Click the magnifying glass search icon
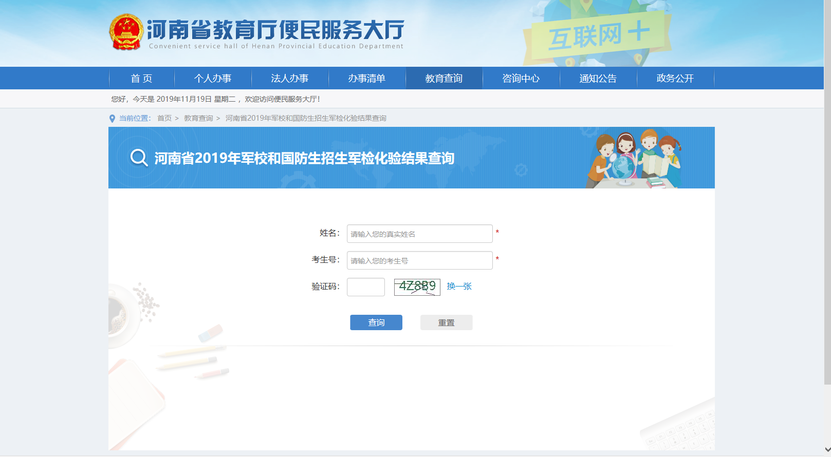Image resolution: width=831 pixels, height=457 pixels. pos(139,158)
